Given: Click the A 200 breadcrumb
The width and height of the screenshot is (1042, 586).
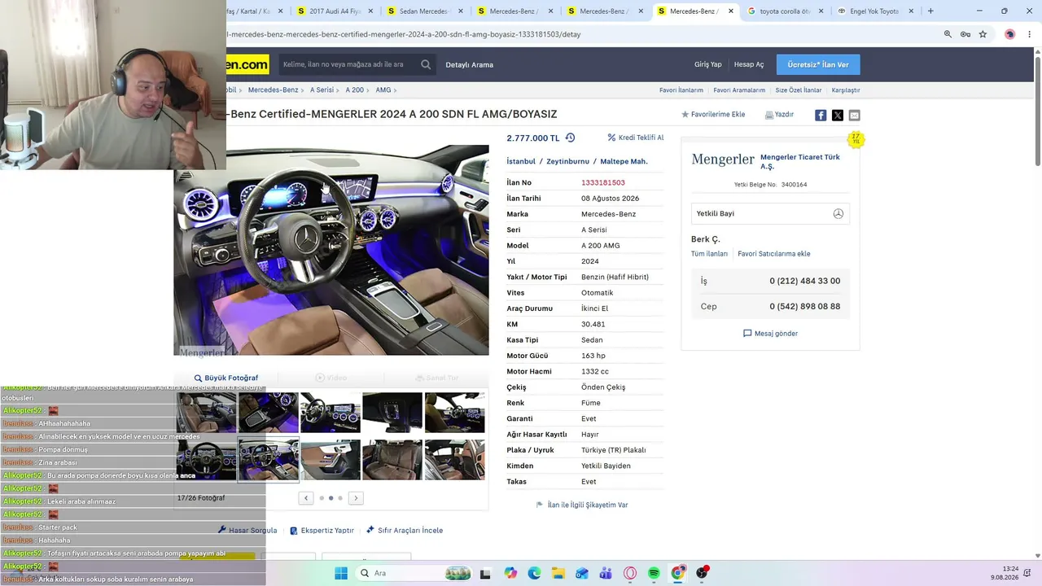Looking at the screenshot, I should click(x=355, y=90).
